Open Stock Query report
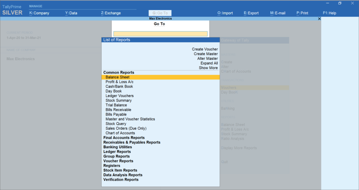The image size is (359, 190). 116,124
